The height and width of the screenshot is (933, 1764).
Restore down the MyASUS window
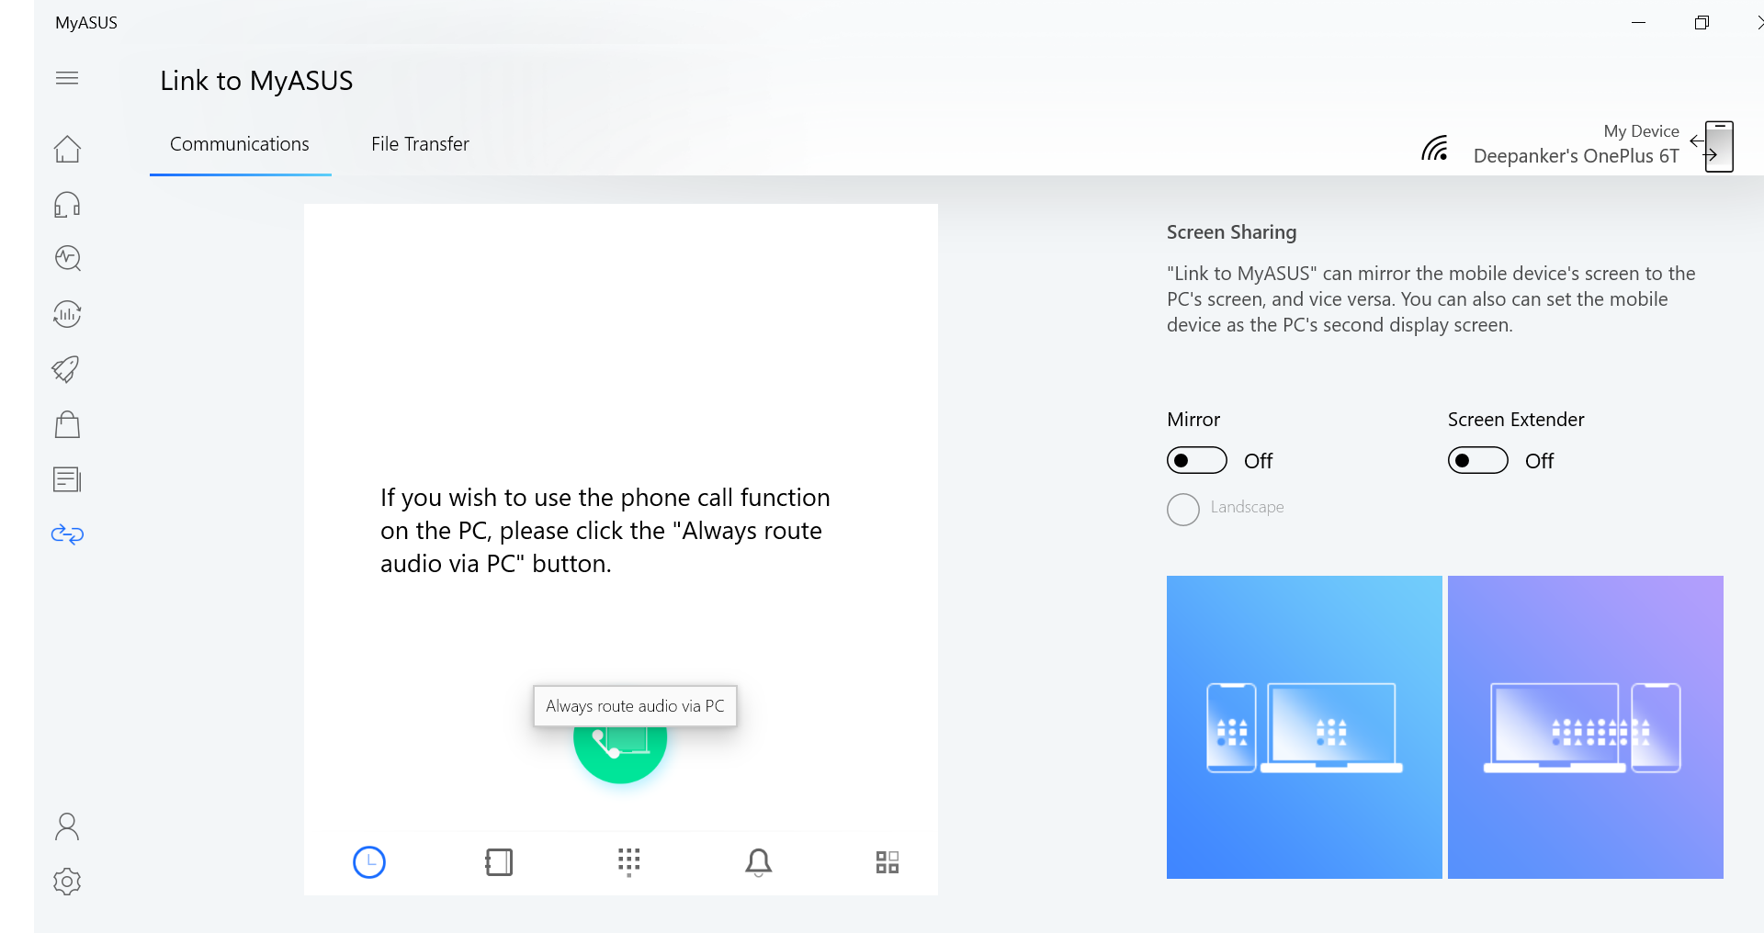pyautogui.click(x=1702, y=23)
